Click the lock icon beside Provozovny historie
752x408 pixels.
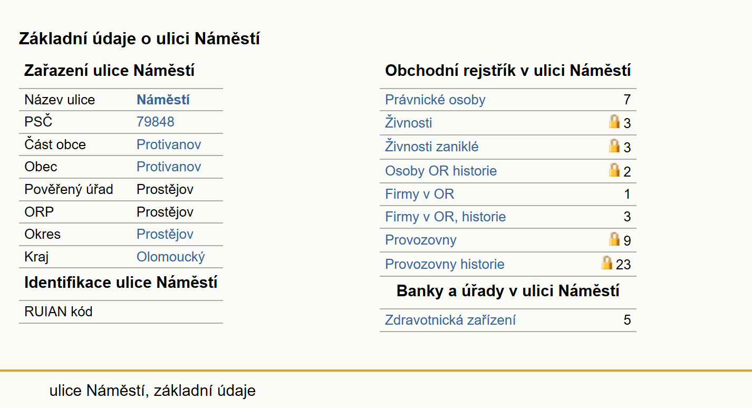pos(607,263)
